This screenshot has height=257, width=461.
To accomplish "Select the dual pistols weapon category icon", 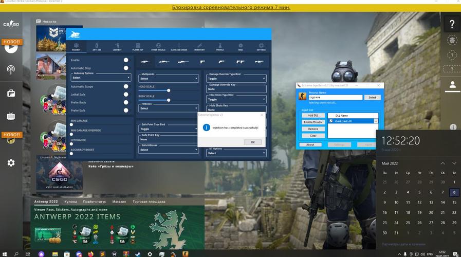I will point(240,62).
